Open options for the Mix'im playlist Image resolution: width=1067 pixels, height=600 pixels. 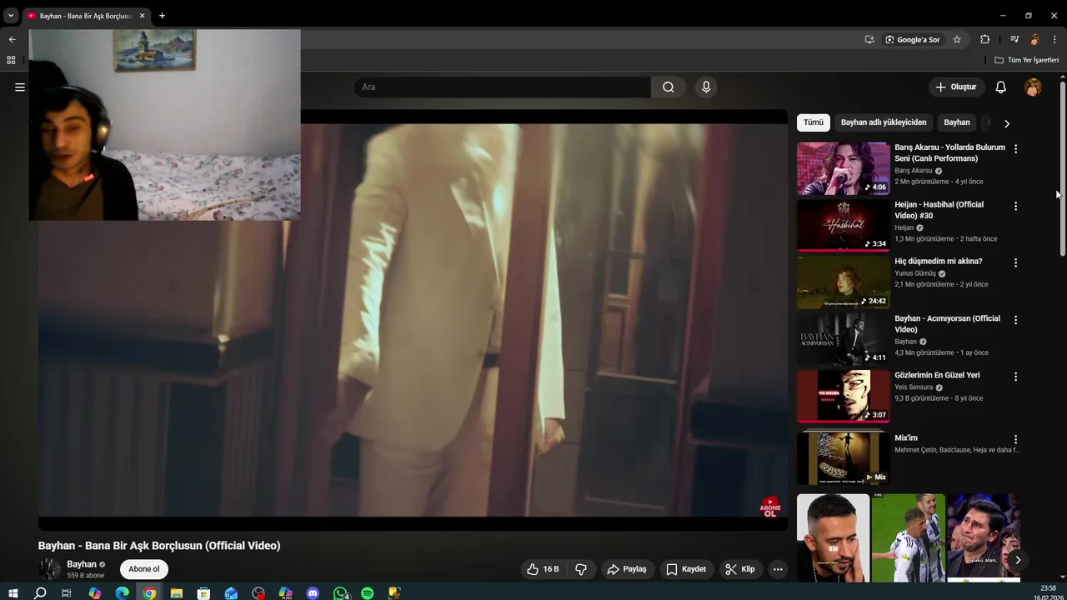click(x=1015, y=439)
